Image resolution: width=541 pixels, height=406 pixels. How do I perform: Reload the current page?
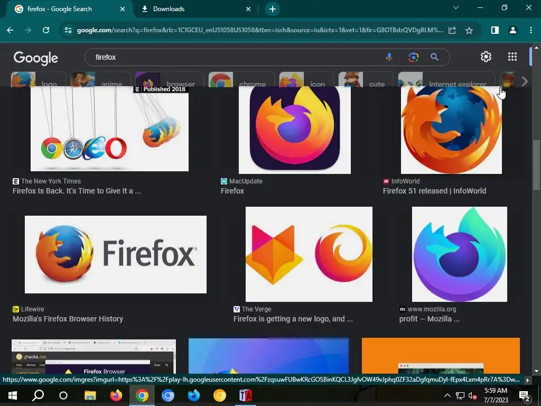(46, 30)
